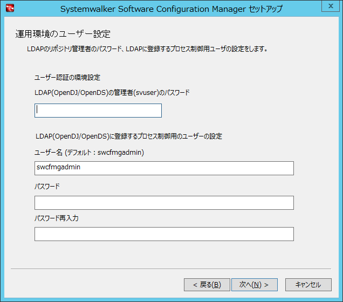Screen dimensions: 343x302
Task: Click the LDAP repository description sentence
Action: tap(147, 49)
